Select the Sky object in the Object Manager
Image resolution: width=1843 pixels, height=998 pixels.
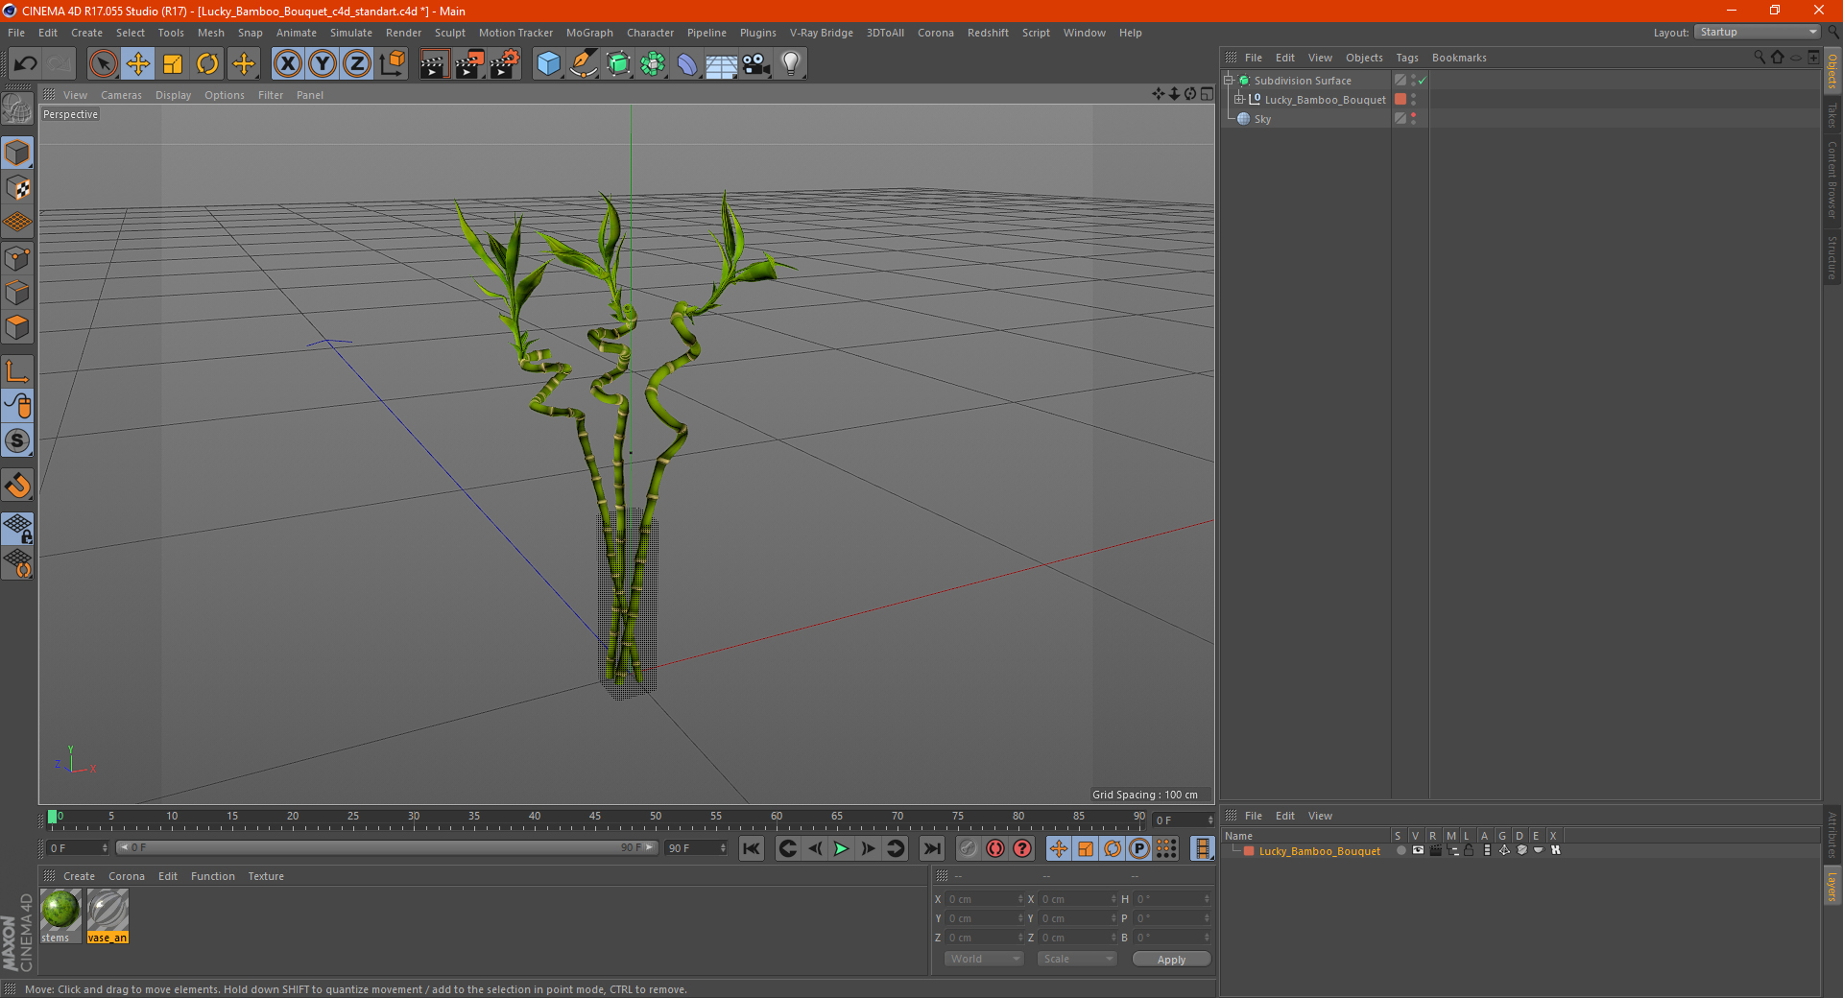point(1262,119)
